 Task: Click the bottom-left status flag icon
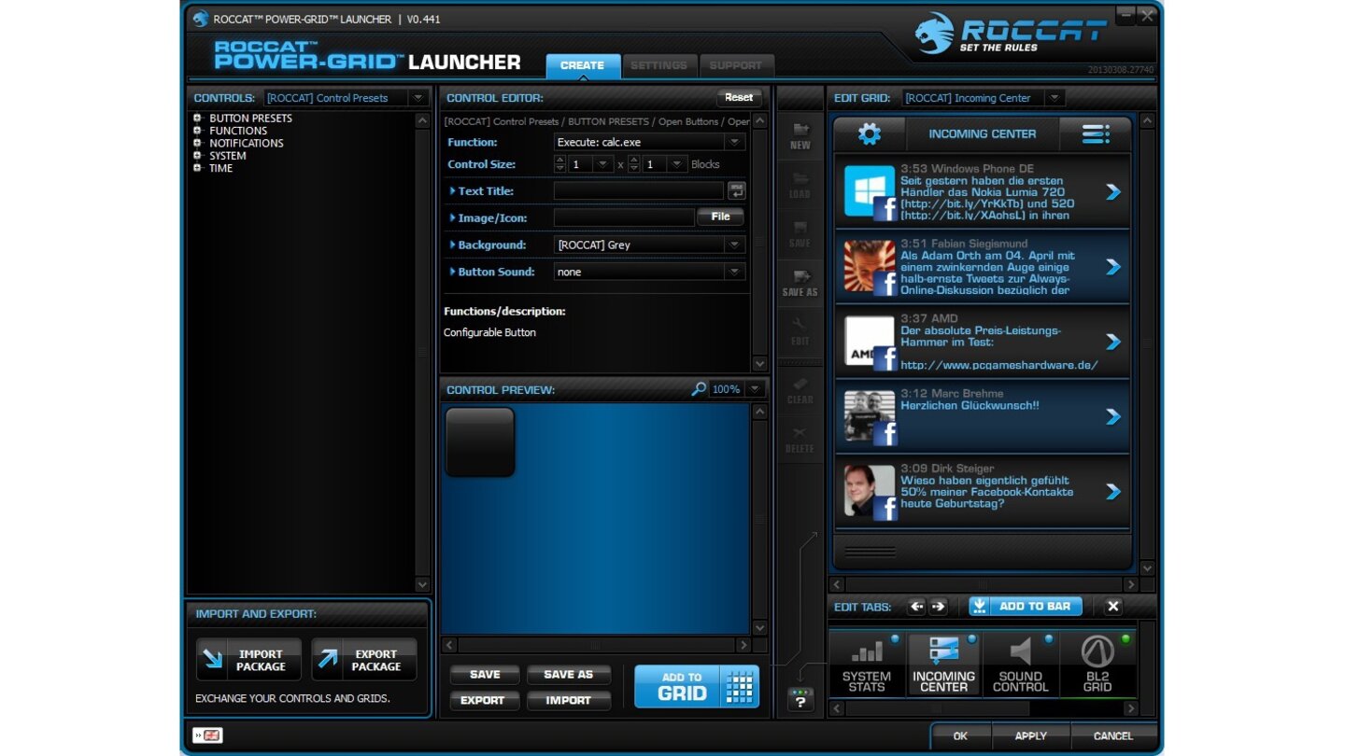click(x=207, y=735)
